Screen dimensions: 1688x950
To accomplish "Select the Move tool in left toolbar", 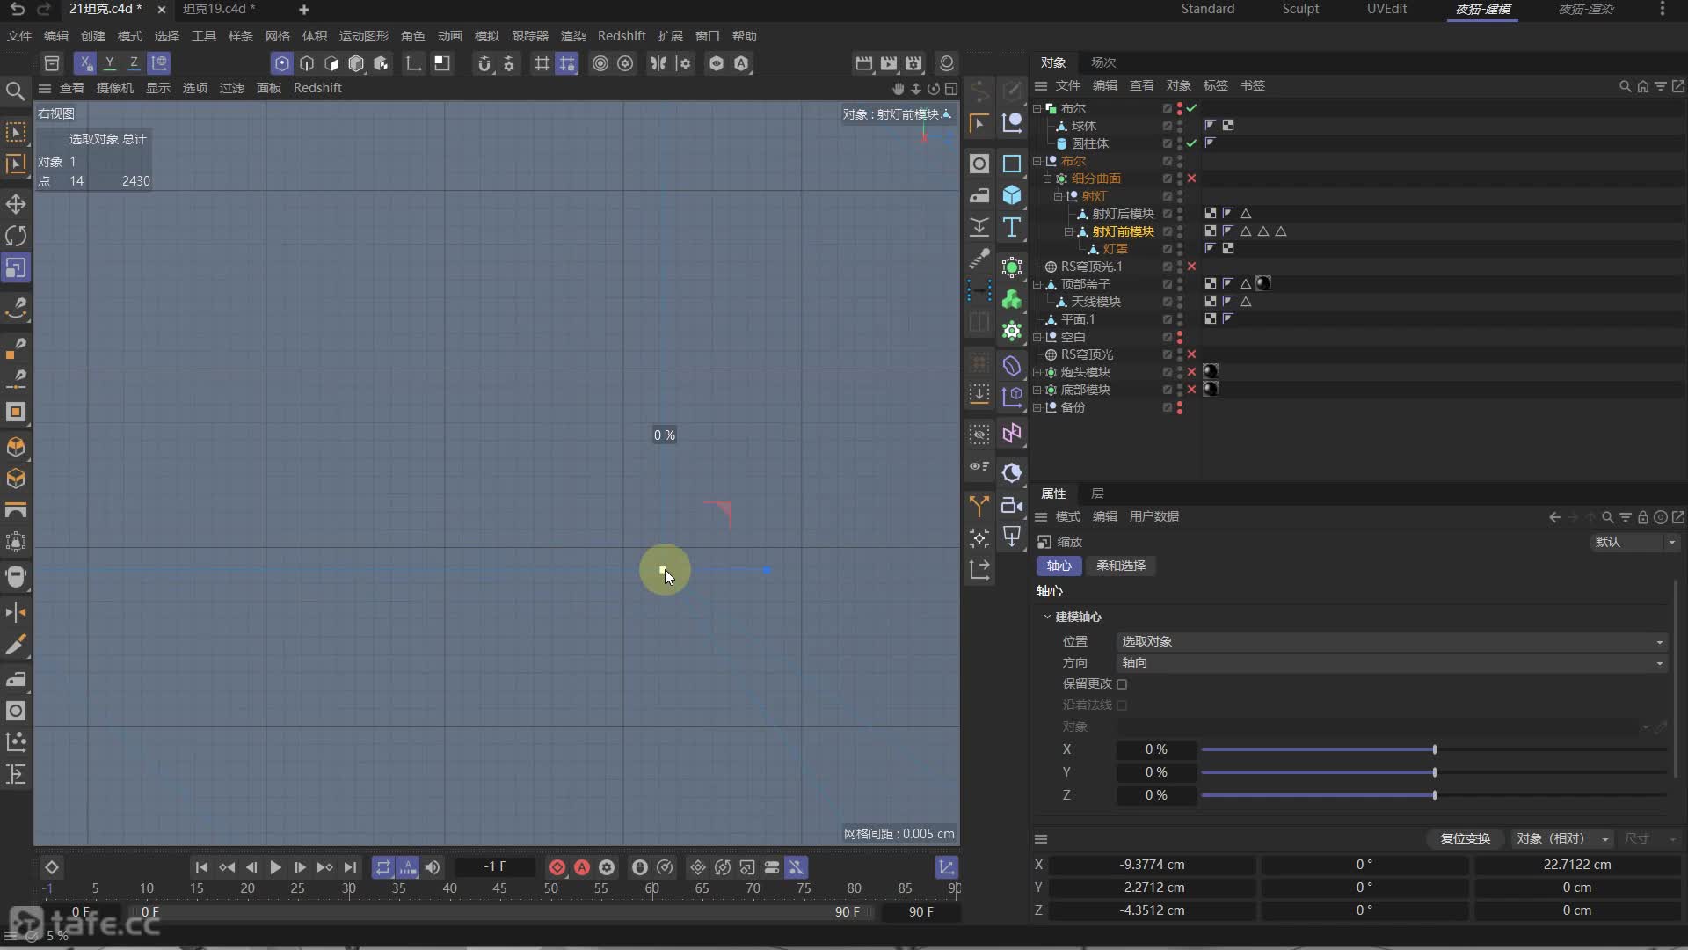I will tap(16, 204).
